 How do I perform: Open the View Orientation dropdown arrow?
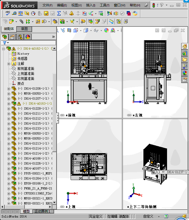81,31
